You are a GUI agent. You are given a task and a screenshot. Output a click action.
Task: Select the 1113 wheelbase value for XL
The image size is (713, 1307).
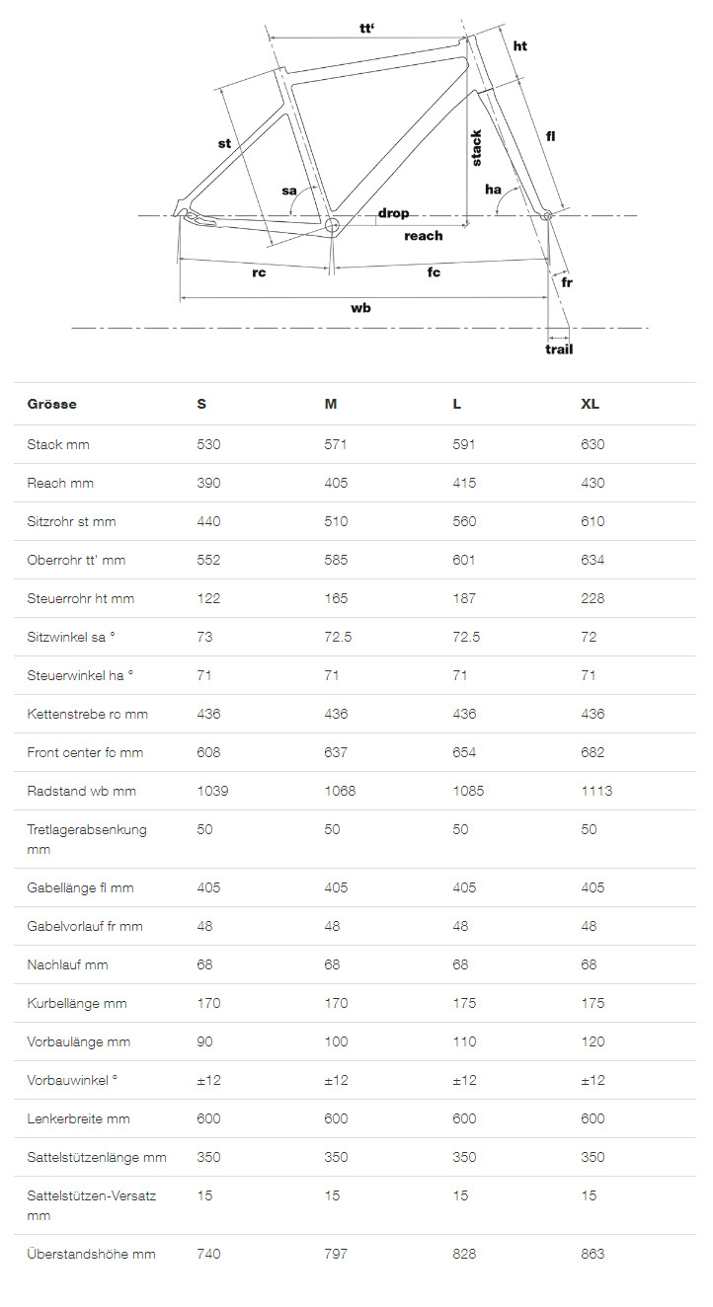[x=596, y=791]
